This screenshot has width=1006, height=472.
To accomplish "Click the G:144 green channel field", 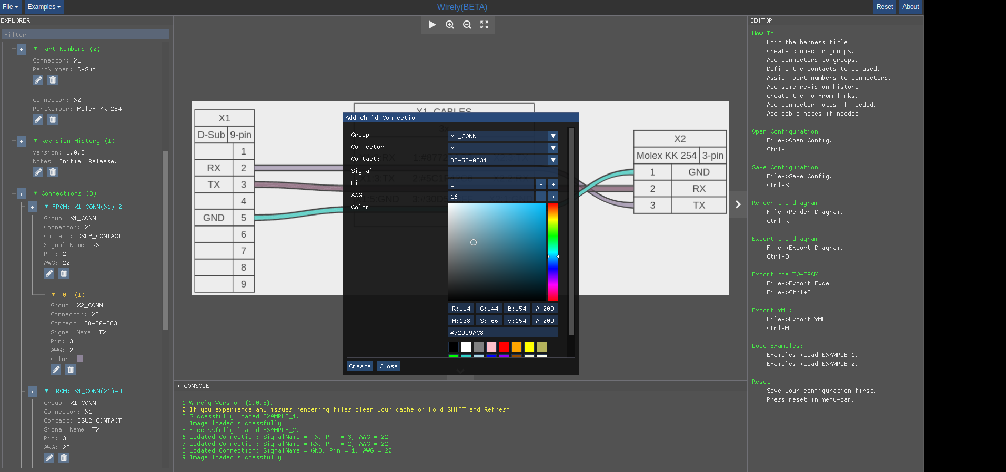I will click(x=489, y=309).
